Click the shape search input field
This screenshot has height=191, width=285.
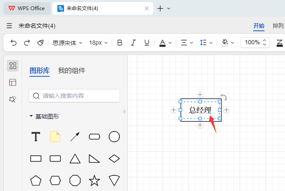74,96
